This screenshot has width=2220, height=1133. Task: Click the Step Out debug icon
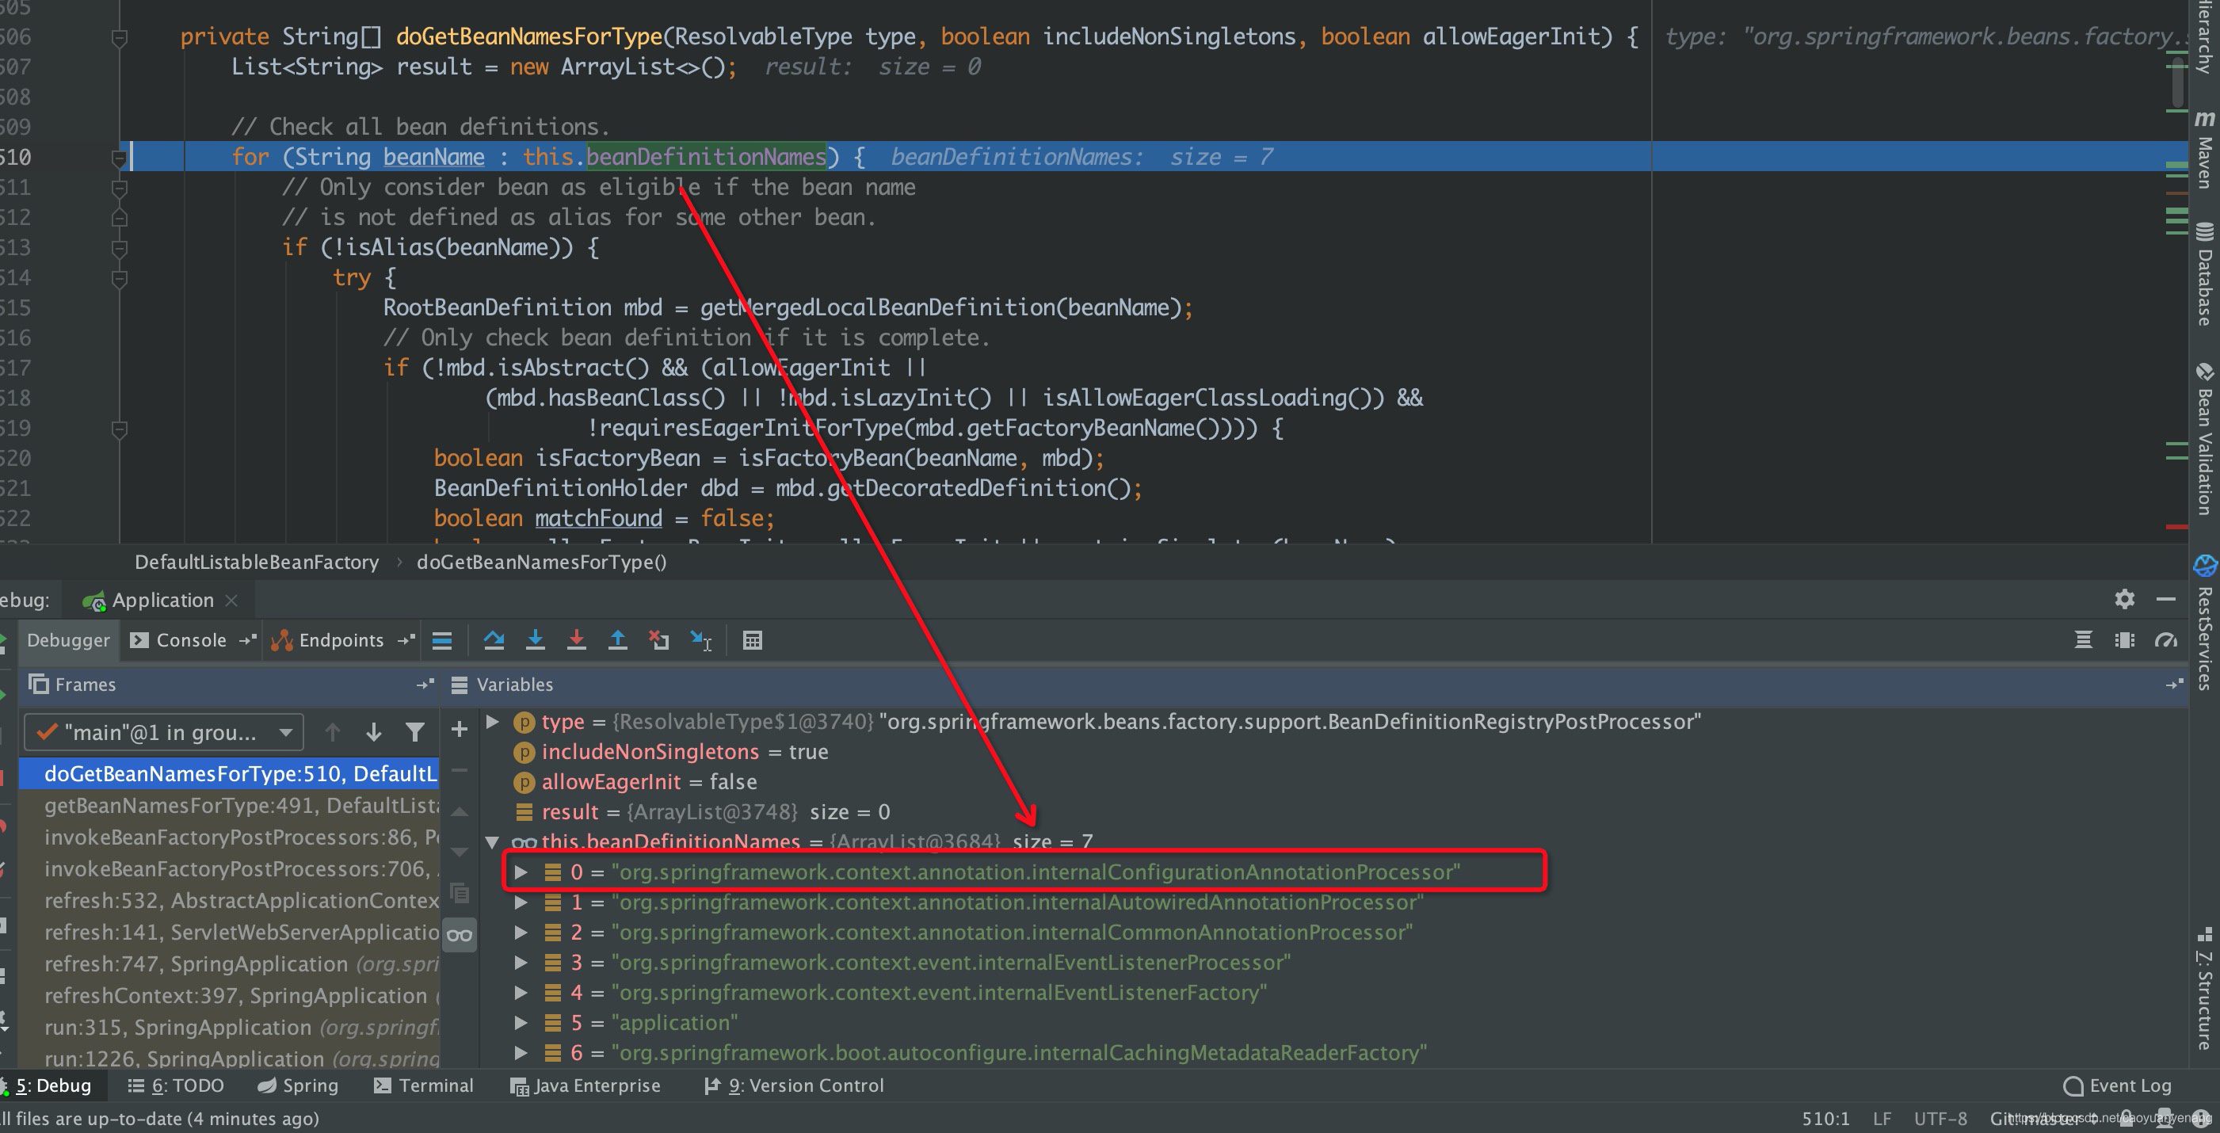[618, 640]
